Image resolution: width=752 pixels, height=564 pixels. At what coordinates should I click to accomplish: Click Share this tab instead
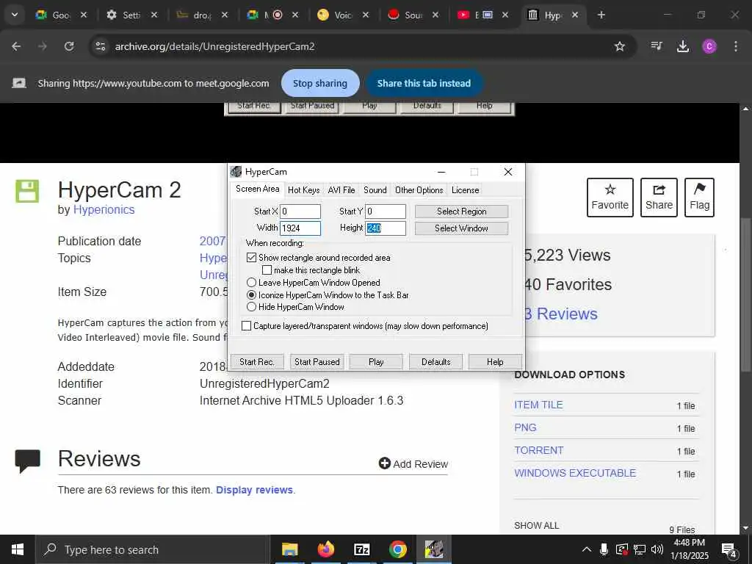pyautogui.click(x=424, y=83)
